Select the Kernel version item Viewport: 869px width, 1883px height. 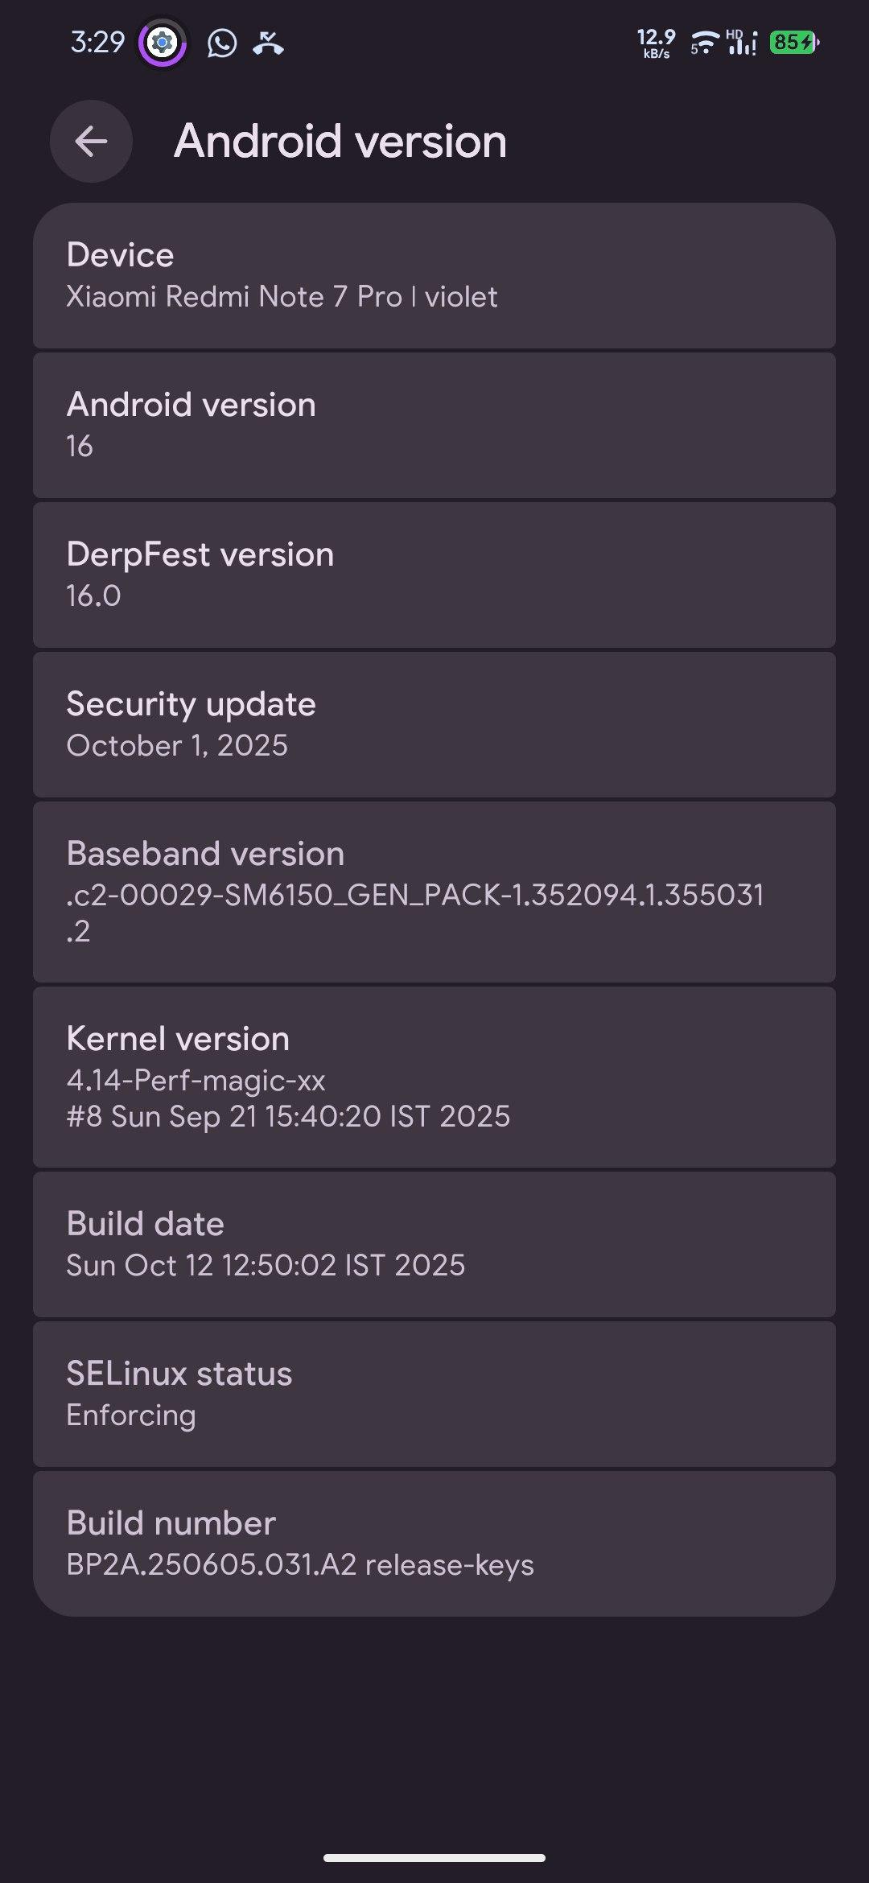pos(434,1077)
